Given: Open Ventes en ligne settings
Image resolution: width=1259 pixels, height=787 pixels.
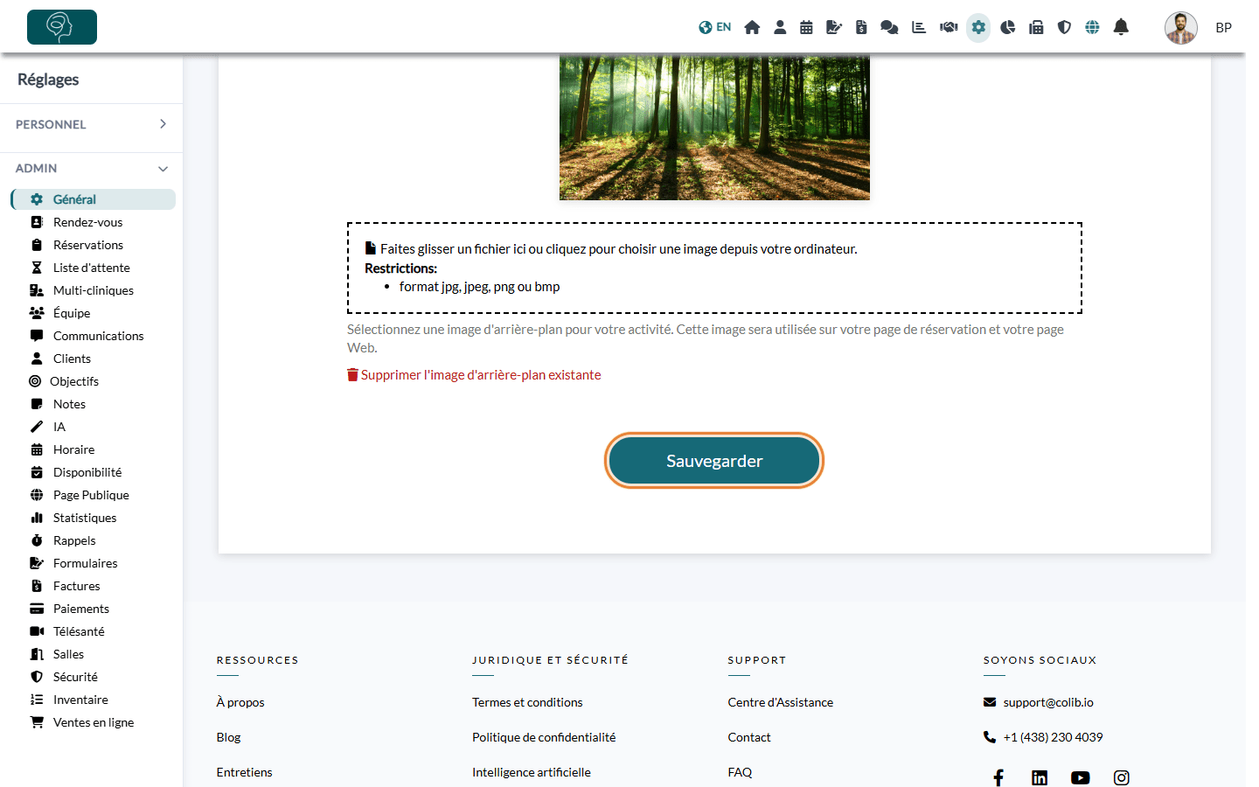Looking at the screenshot, I should [93, 722].
